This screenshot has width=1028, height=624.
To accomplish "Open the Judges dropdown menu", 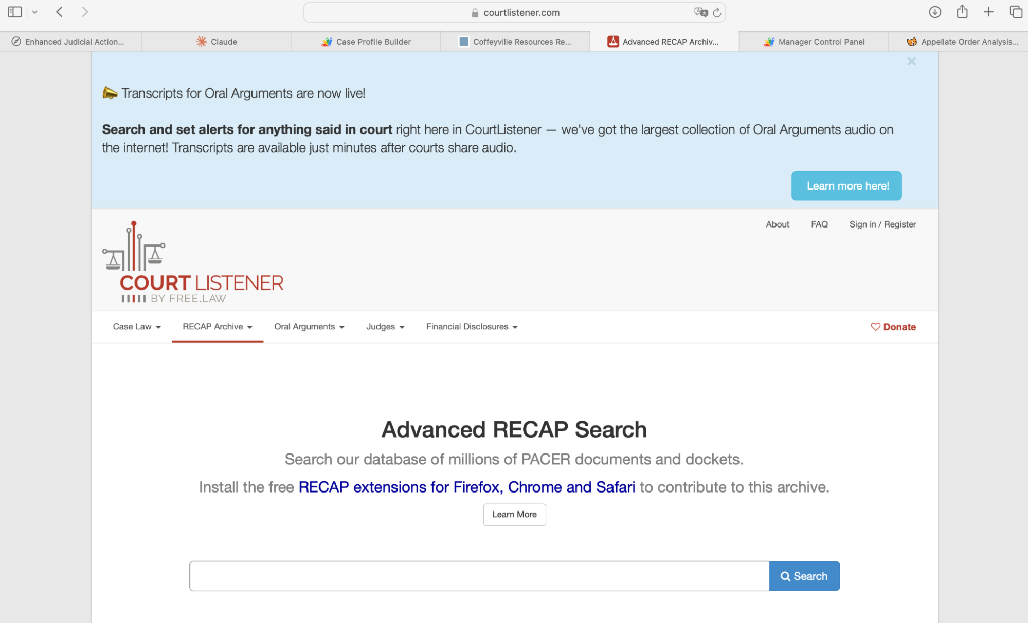I will [385, 327].
